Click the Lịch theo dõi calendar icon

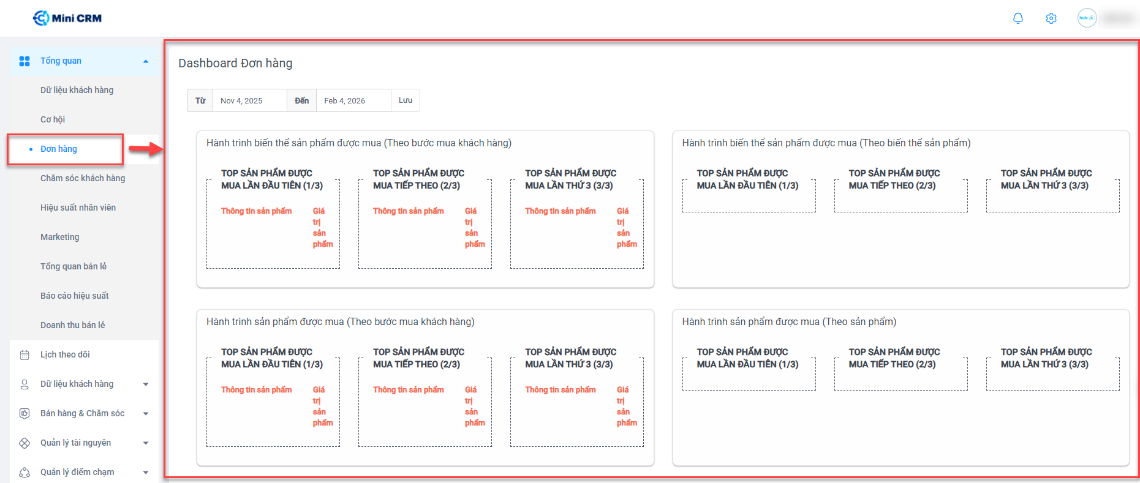tap(25, 355)
